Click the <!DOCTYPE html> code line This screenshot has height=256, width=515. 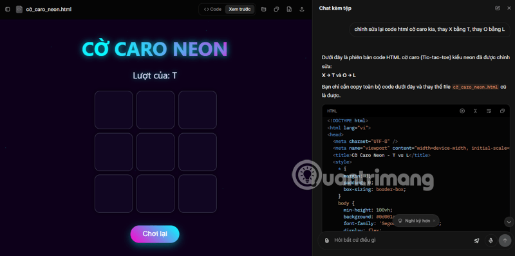pos(348,121)
